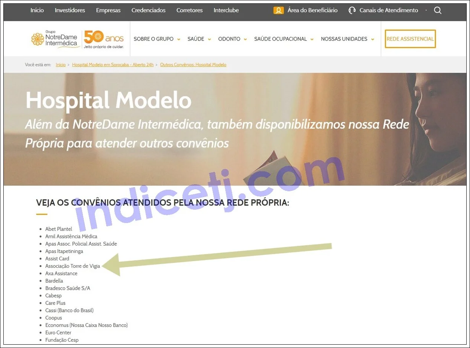
Task: Click the headset icon for Canais de Atendimento
Action: 352,10
